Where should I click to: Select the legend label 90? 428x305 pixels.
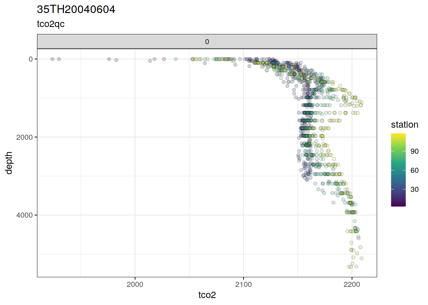coord(414,151)
